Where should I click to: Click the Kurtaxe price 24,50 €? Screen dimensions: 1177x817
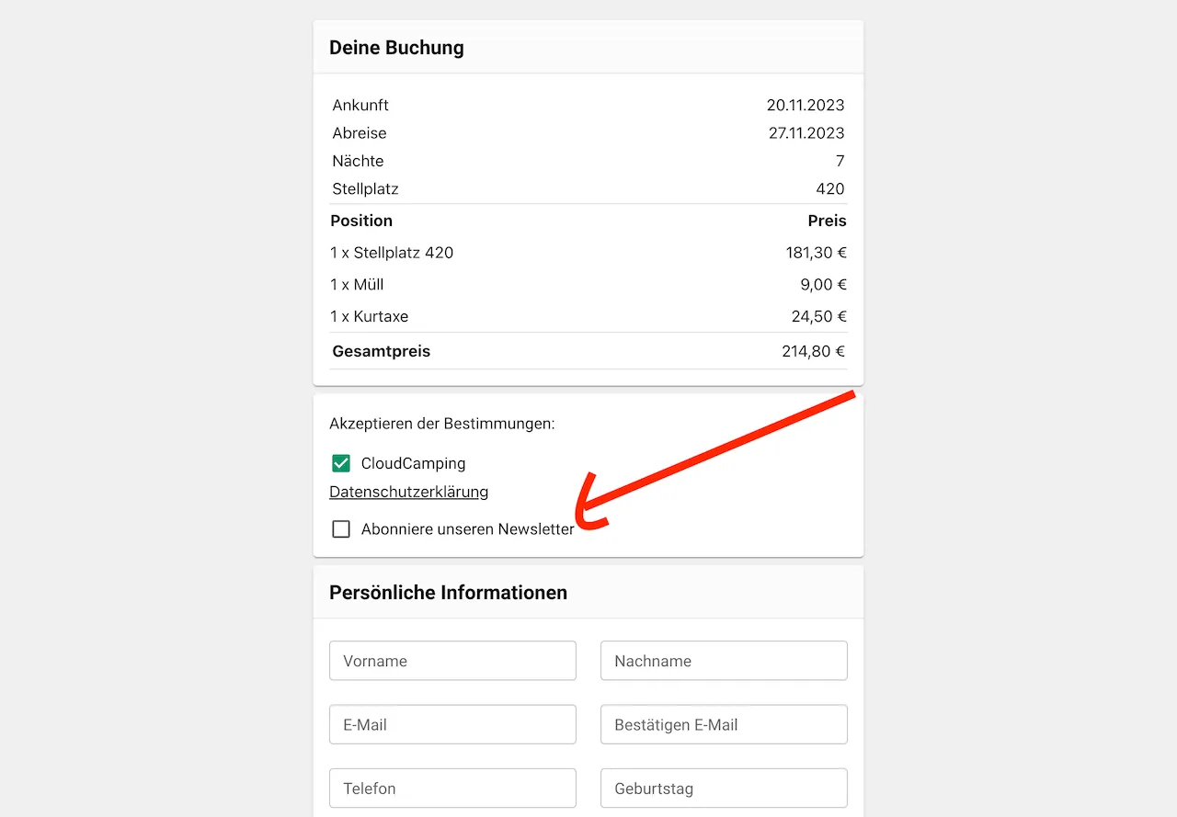point(819,316)
